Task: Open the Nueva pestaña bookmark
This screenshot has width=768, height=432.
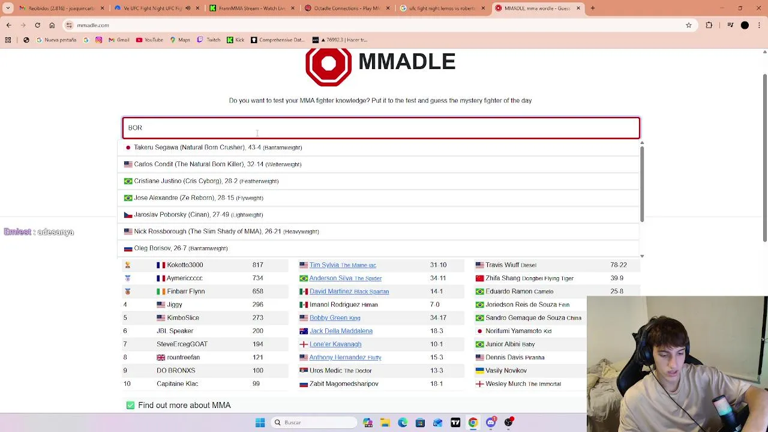Action: click(56, 40)
